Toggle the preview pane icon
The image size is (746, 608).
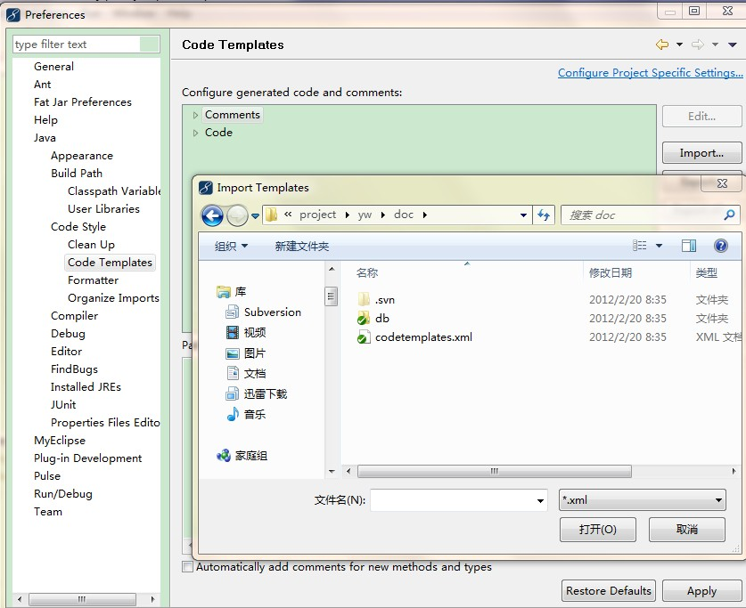point(689,246)
